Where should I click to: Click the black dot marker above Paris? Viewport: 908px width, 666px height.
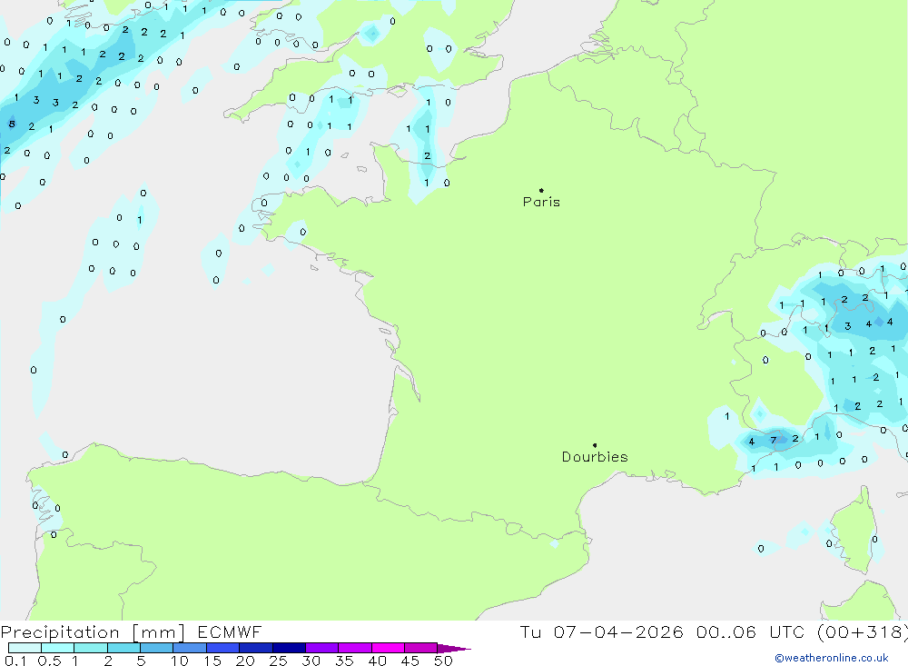click(x=541, y=190)
